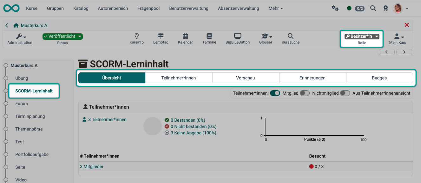Start BigBlueButton

238,38
